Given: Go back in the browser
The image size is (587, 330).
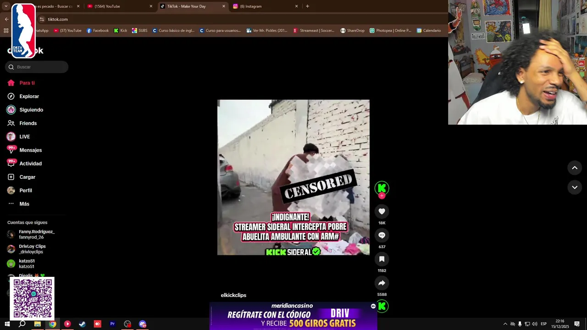Looking at the screenshot, I should [6, 19].
